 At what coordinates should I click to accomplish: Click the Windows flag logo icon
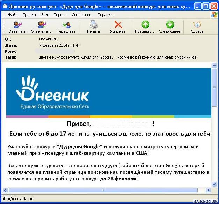point(214,15)
